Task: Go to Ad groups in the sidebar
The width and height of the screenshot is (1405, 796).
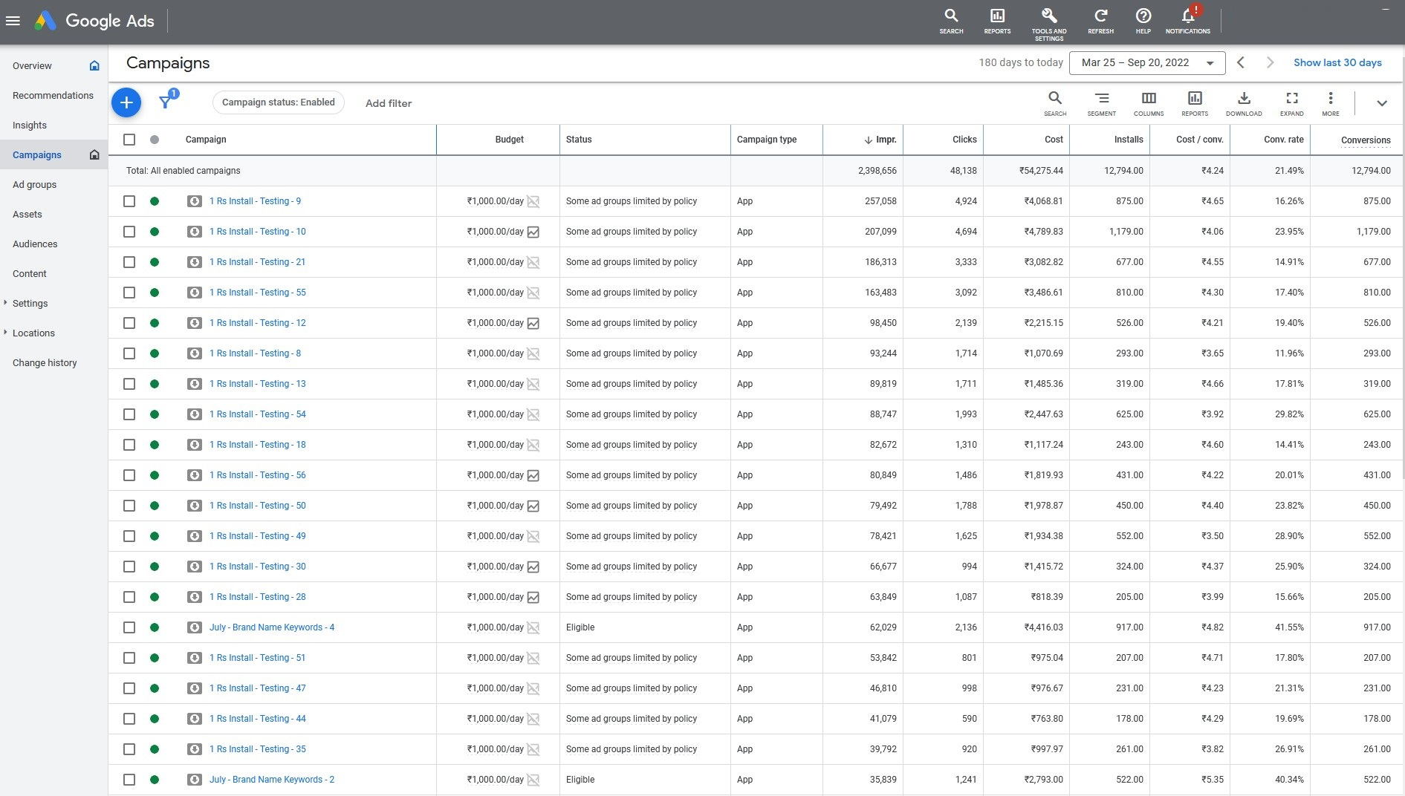Action: [x=35, y=185]
